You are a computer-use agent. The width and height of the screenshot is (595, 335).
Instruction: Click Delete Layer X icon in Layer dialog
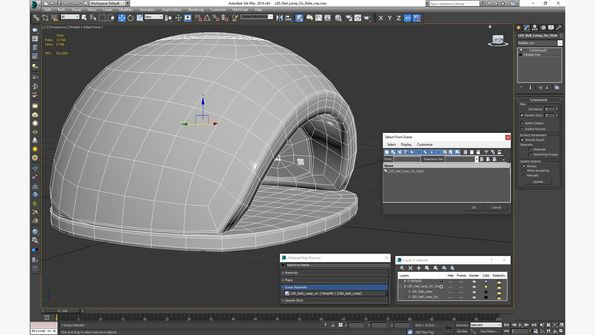coord(410,268)
